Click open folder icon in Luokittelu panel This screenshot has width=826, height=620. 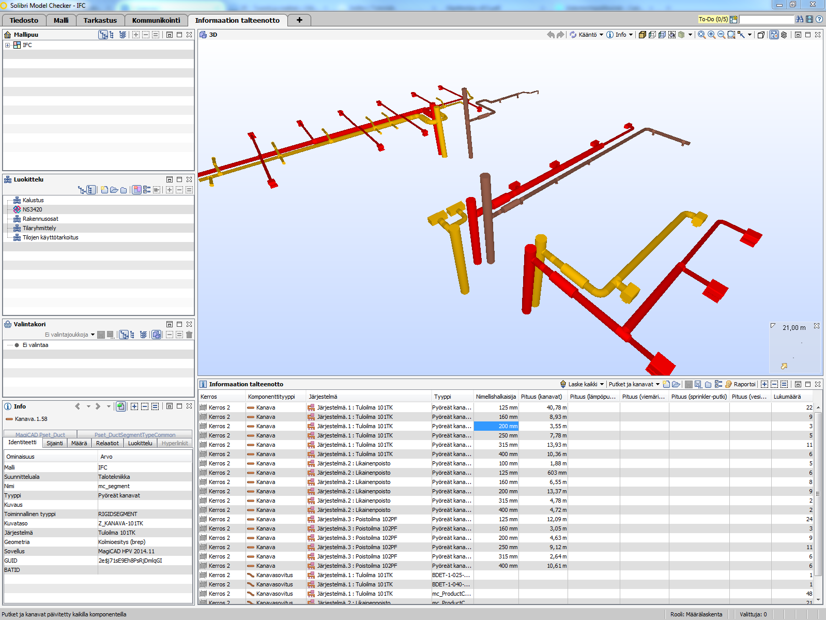pyautogui.click(x=114, y=190)
